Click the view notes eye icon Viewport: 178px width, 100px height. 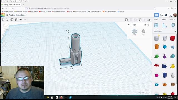coord(126,20)
